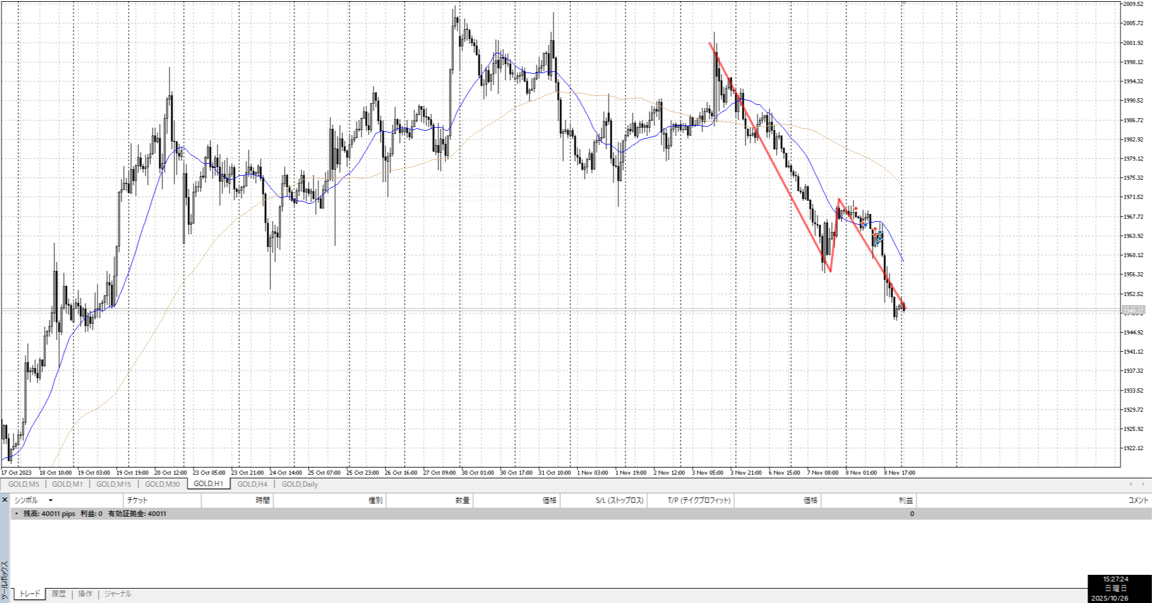Select the GOLD,M30 chart tab
The image size is (1152, 603).
(x=162, y=484)
